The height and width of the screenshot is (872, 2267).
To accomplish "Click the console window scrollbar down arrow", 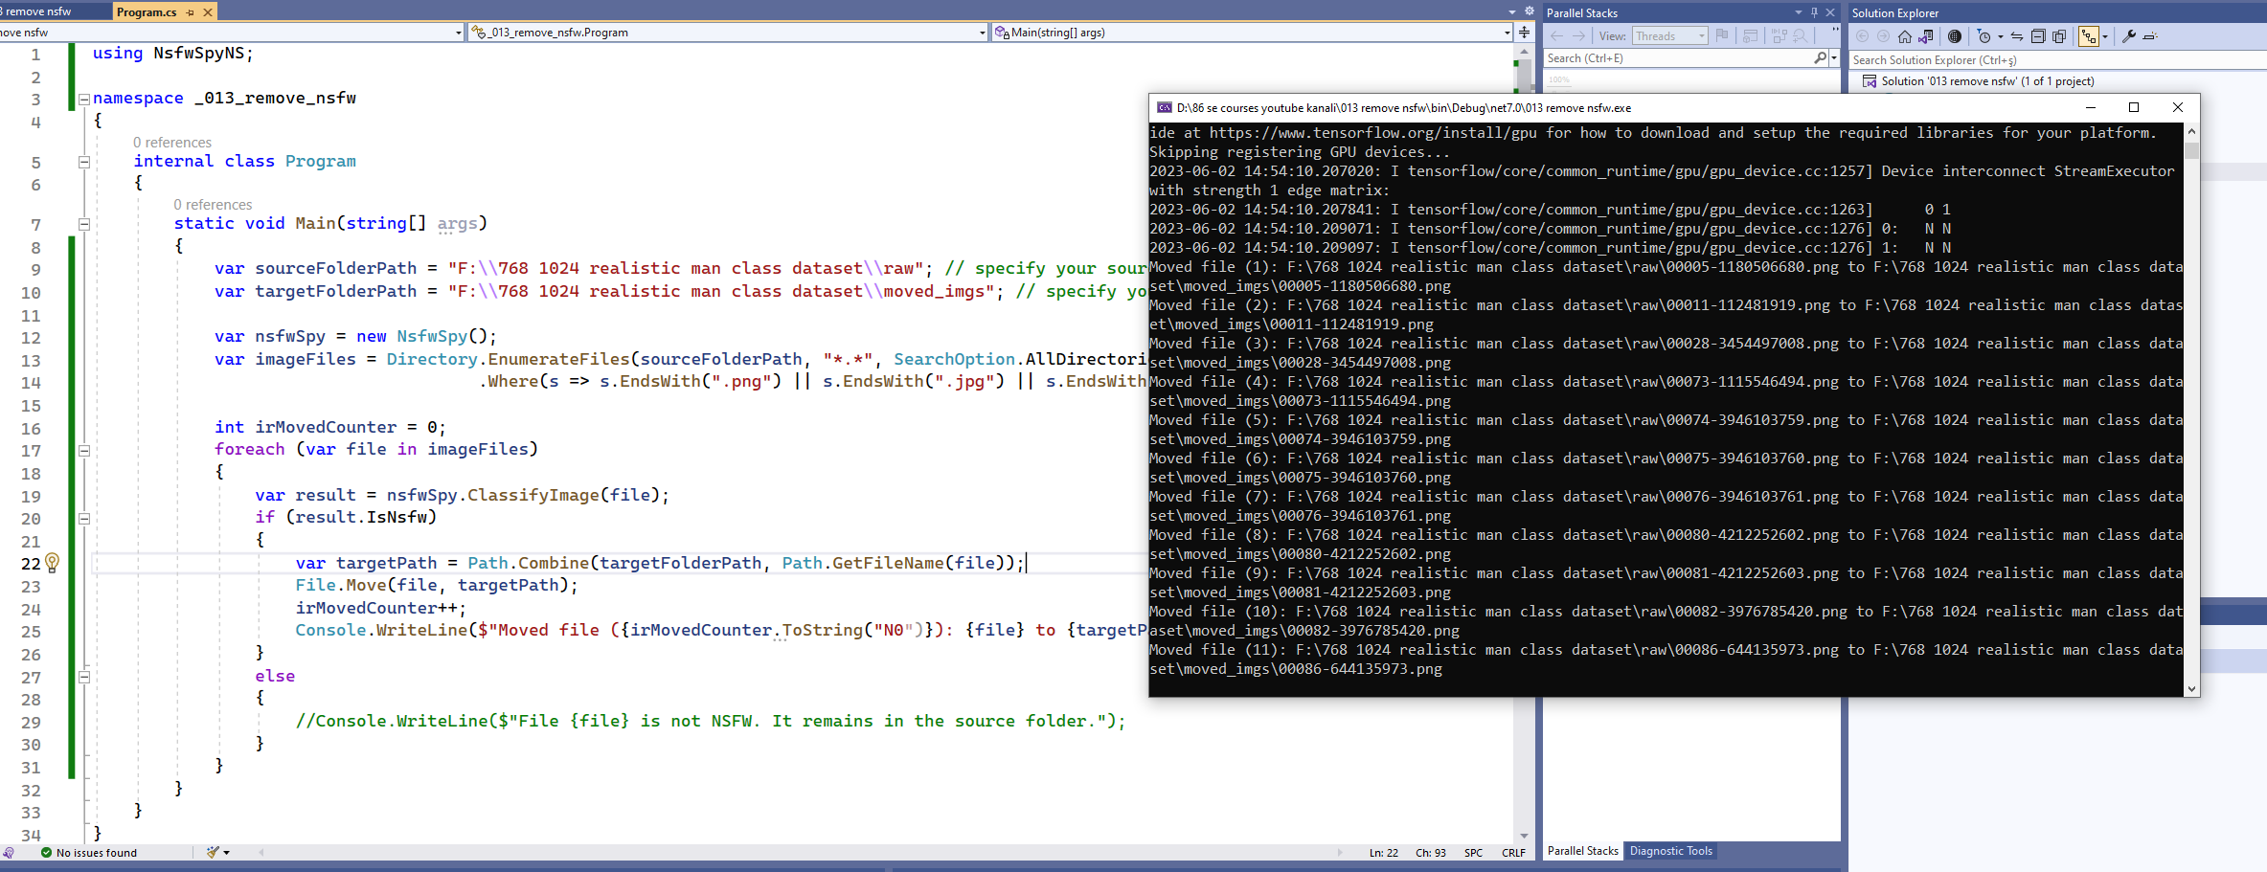I will [x=2191, y=688].
